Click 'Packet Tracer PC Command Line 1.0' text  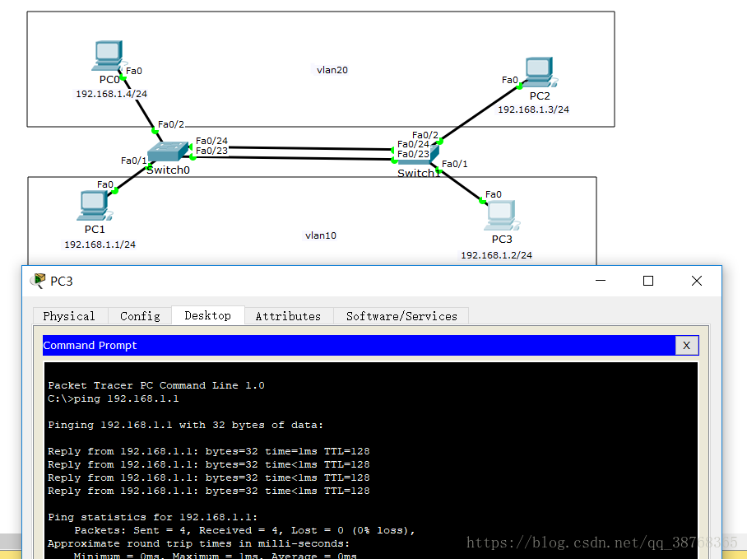pos(156,385)
